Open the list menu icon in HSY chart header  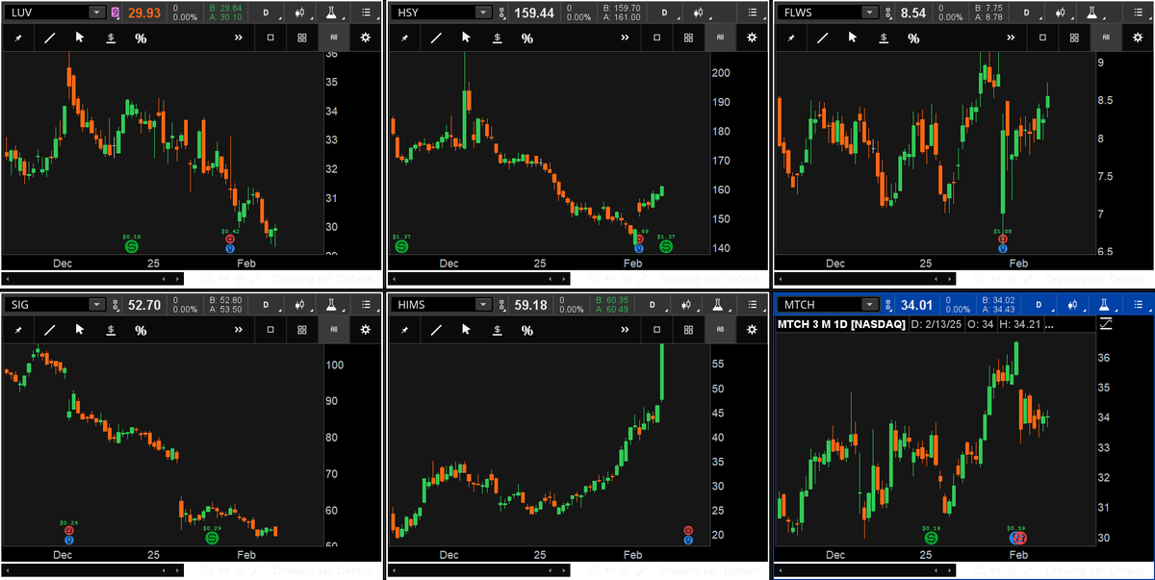[x=752, y=13]
